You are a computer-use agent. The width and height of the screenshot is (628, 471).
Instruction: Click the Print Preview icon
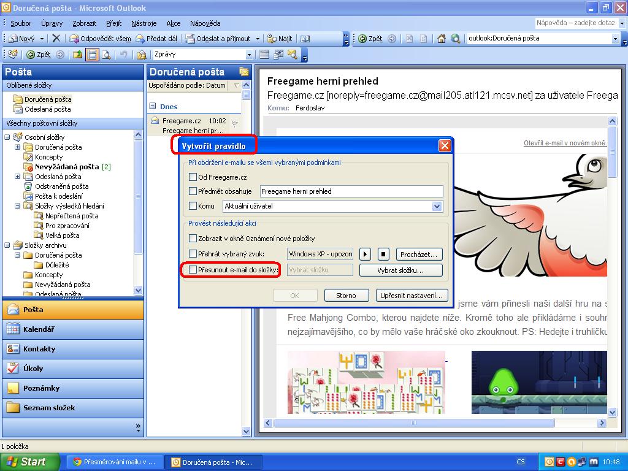click(x=107, y=55)
